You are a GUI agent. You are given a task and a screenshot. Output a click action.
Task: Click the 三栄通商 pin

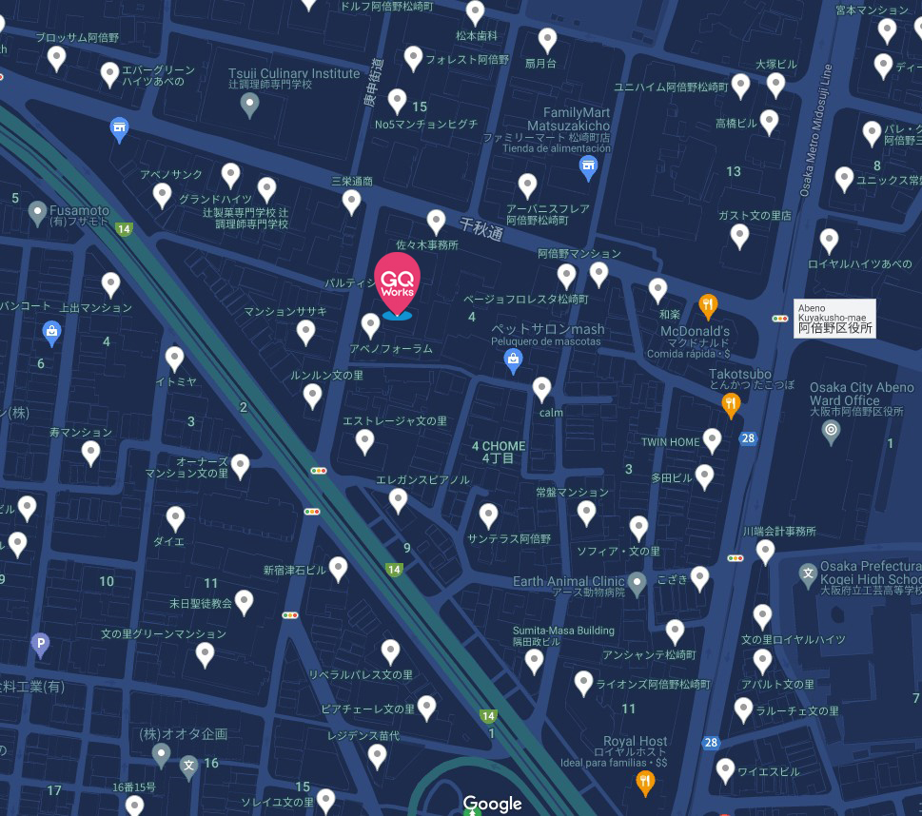[352, 203]
